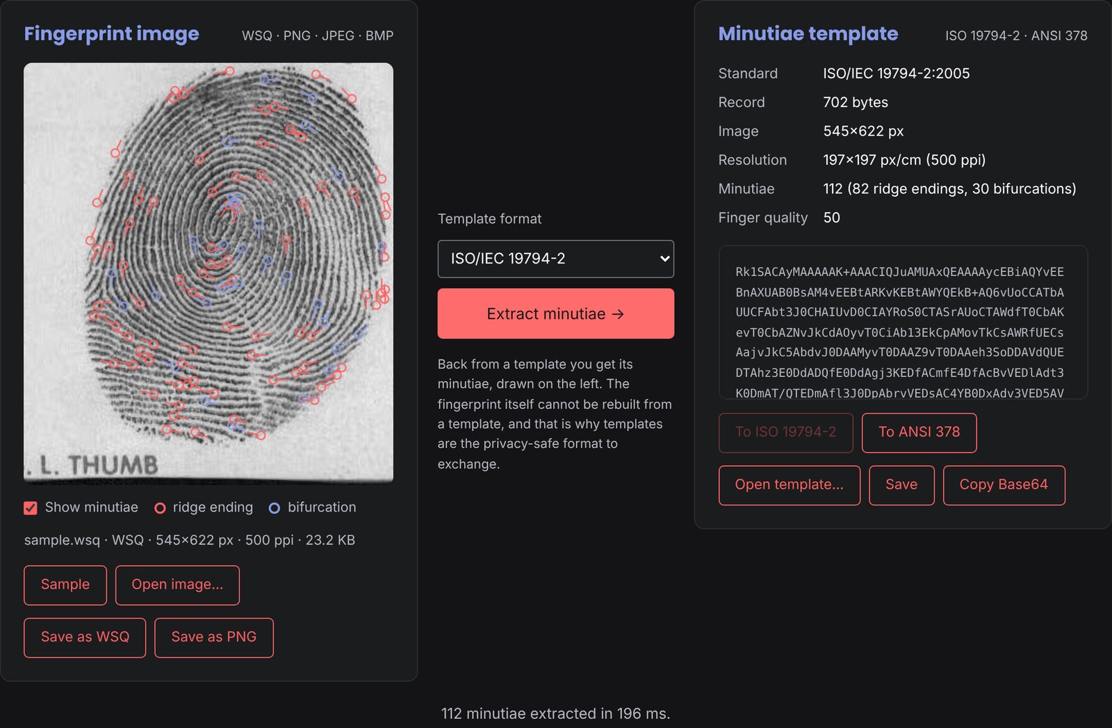
Task: Select the Record value "702 bytes"
Action: tap(856, 102)
